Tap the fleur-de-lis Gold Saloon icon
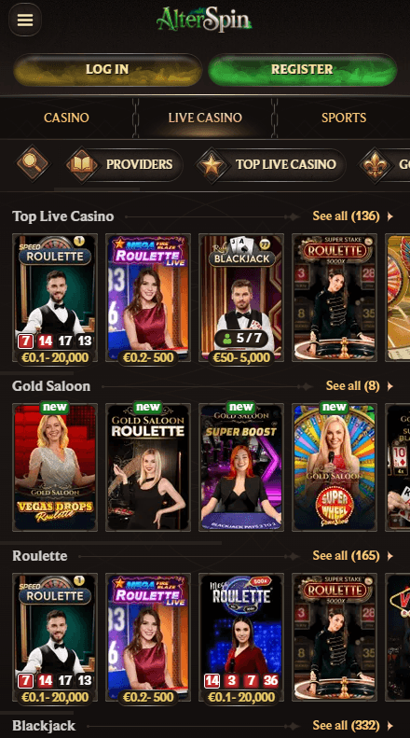 pos(376,164)
